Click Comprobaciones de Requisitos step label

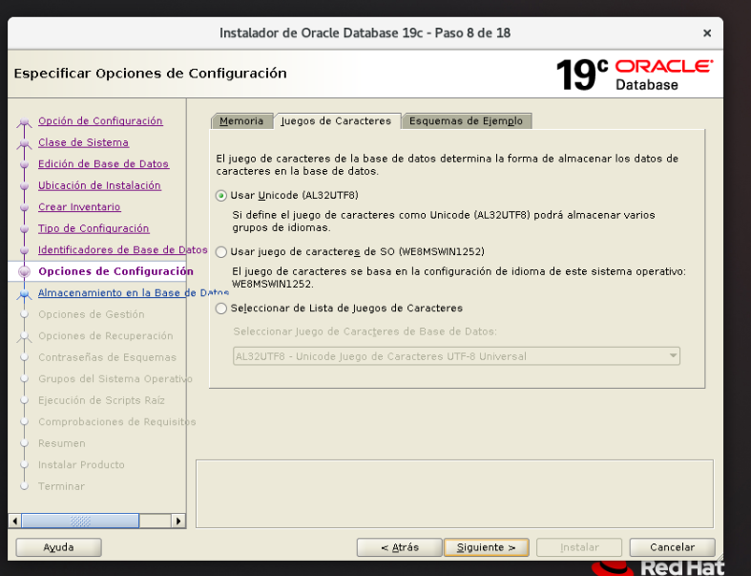117,422
